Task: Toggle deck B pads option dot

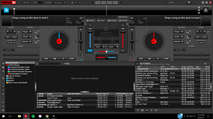Action: point(208,50)
